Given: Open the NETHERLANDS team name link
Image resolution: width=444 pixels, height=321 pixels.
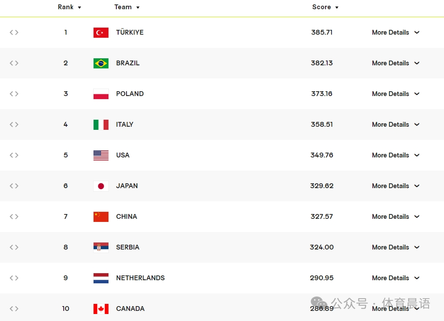Looking at the screenshot, I should click(140, 278).
